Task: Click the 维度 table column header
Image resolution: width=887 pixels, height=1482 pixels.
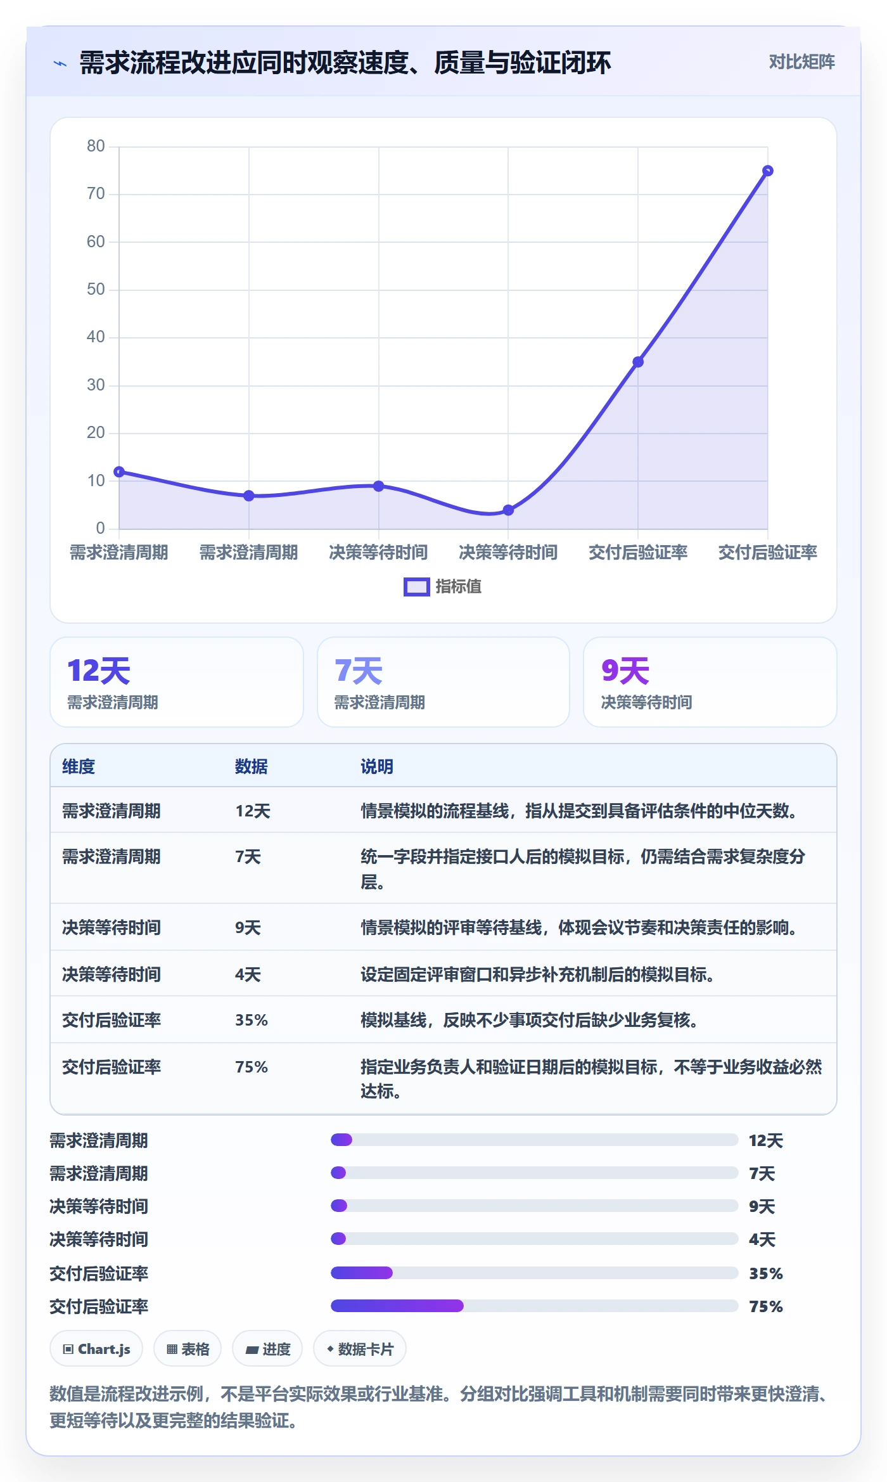Action: 79,766
